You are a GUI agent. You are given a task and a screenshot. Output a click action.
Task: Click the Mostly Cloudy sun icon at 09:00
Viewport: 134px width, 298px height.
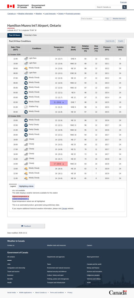click(26, 68)
